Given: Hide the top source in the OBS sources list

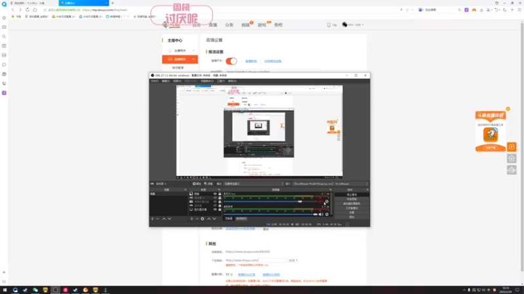Looking at the screenshot, I should coord(215,193).
